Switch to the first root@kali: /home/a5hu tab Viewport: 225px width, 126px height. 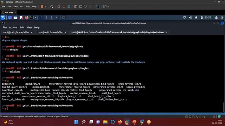[16, 33]
